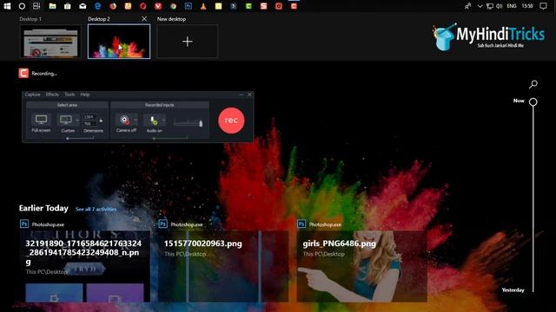Open the Windows Start menu

(7, 6)
